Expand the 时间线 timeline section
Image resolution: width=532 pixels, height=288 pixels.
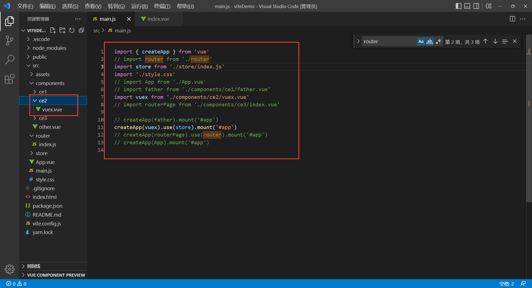click(x=53, y=266)
